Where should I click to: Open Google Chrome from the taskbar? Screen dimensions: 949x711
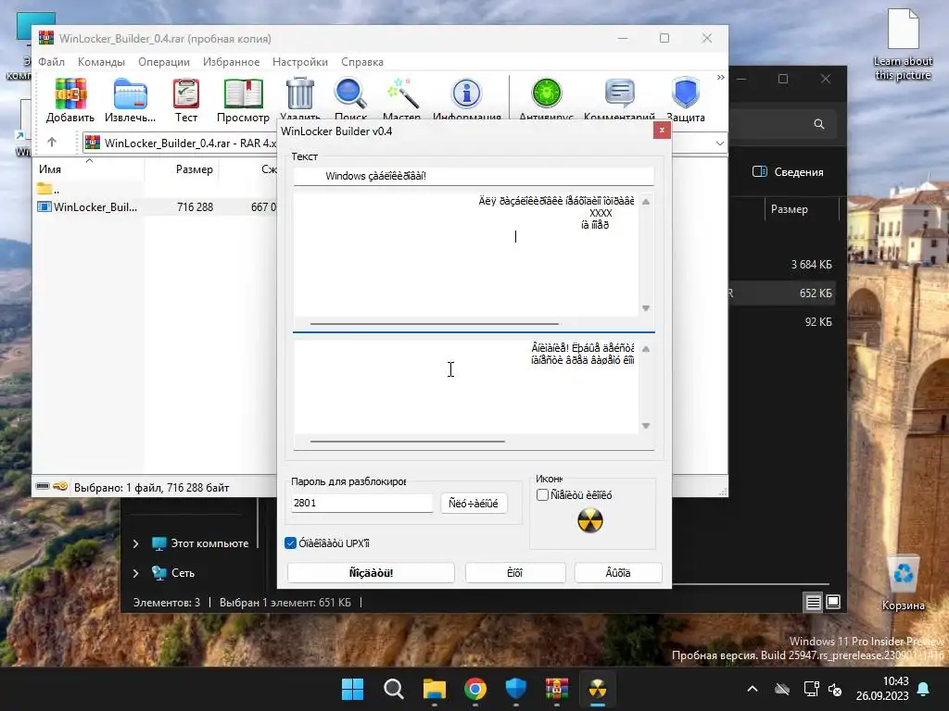(475, 689)
